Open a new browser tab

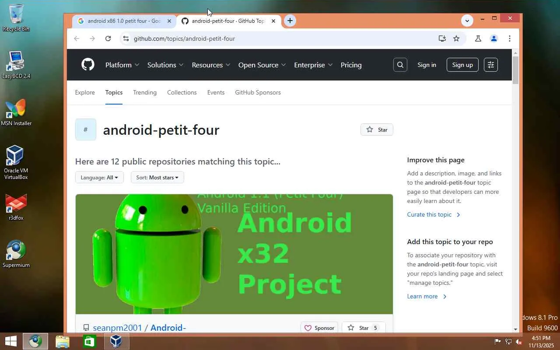click(290, 21)
